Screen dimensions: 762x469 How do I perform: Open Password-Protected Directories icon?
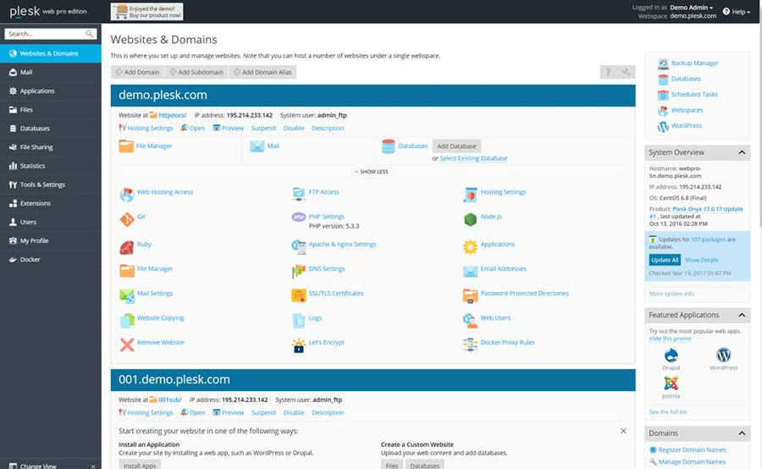470,295
